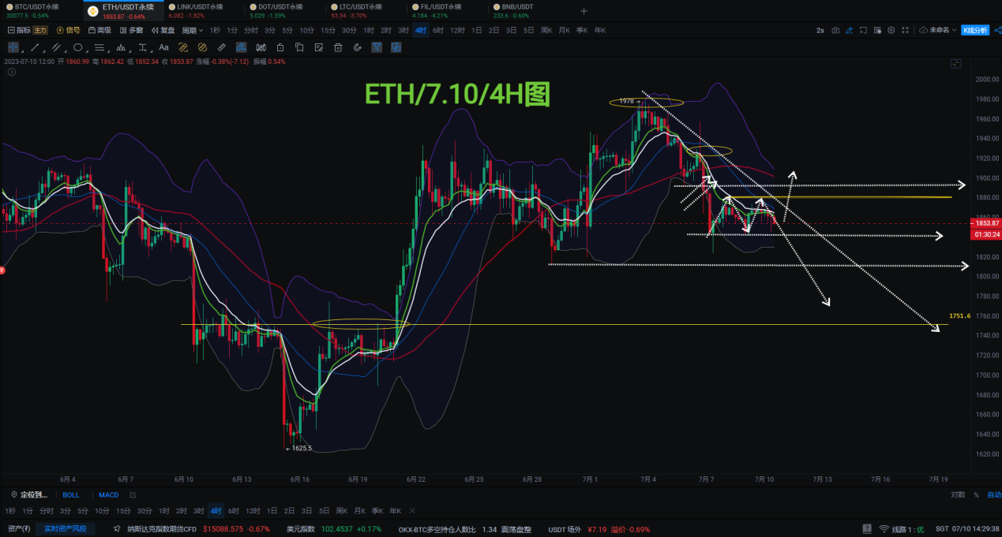
Task: Add a new symbol tab with plus
Action: (x=584, y=11)
